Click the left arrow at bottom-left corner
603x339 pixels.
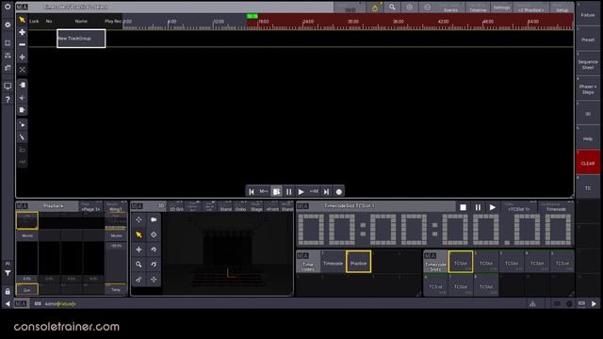pyautogui.click(x=8, y=303)
